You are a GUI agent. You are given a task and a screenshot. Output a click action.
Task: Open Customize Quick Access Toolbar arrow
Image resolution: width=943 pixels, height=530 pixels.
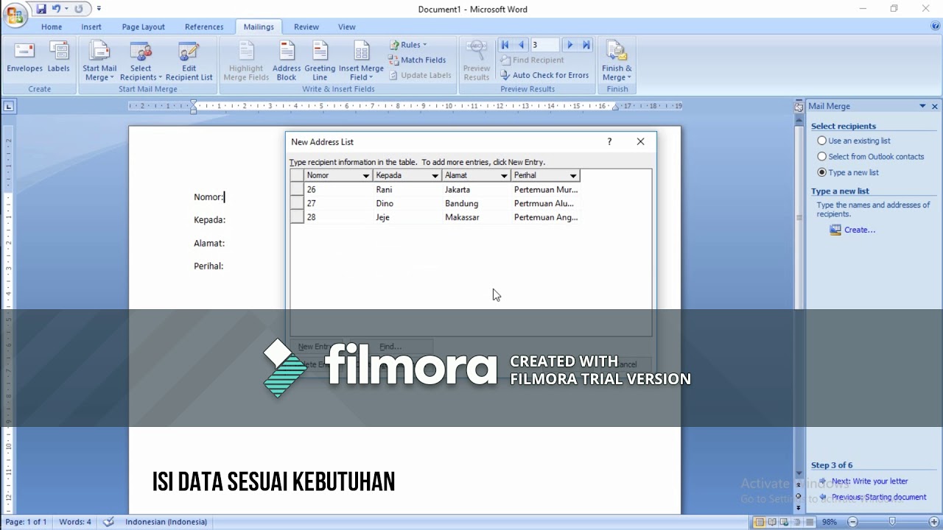[x=99, y=9]
